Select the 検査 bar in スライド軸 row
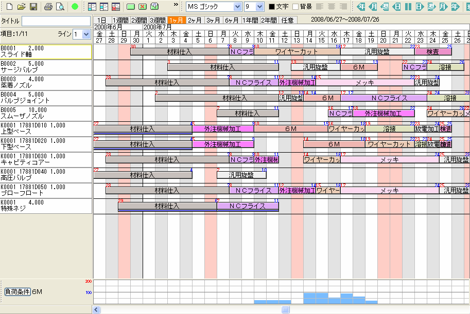The width and height of the screenshot is (470, 314). pyautogui.click(x=433, y=52)
